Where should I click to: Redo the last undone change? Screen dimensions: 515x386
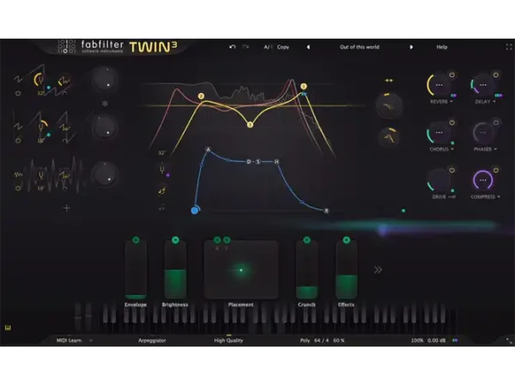coord(245,47)
